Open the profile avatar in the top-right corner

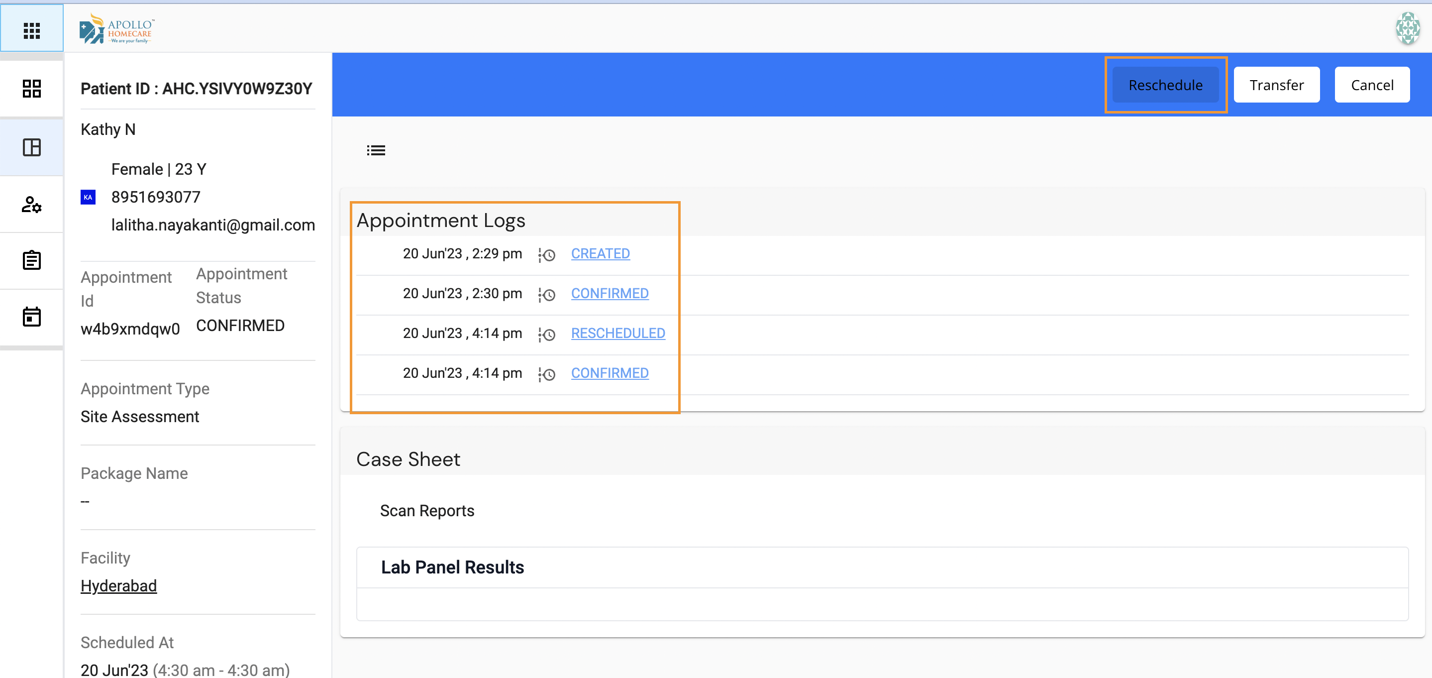pos(1408,28)
